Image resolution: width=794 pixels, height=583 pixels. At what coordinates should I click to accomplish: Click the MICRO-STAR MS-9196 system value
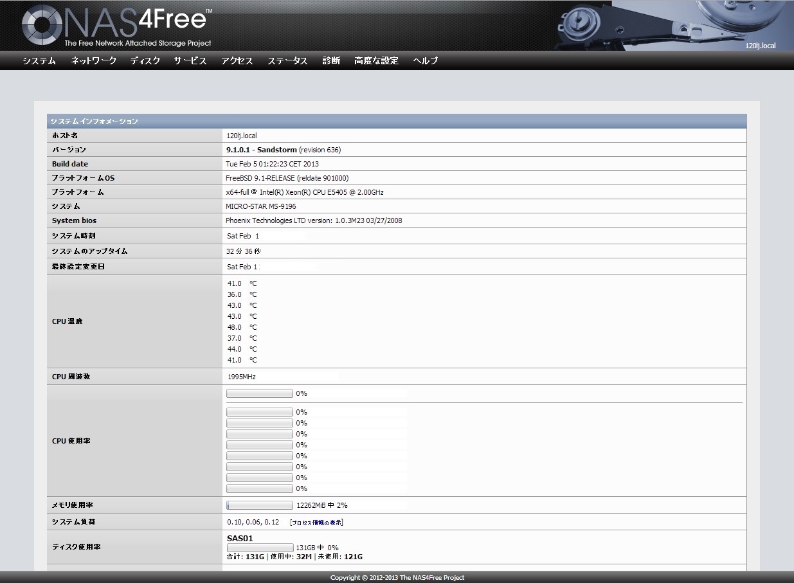pyautogui.click(x=262, y=206)
